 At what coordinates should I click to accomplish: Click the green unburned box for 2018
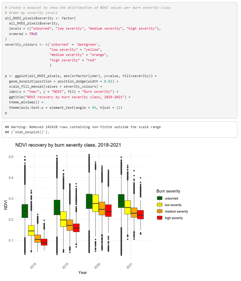(25, 211)
